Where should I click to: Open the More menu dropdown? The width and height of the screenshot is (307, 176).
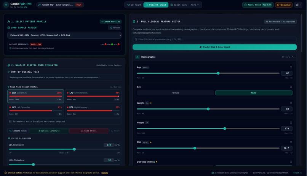(x=195, y=5)
